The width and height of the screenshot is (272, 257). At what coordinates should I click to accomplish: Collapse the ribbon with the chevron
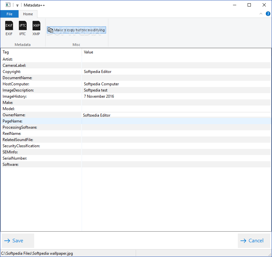[x=261, y=14]
